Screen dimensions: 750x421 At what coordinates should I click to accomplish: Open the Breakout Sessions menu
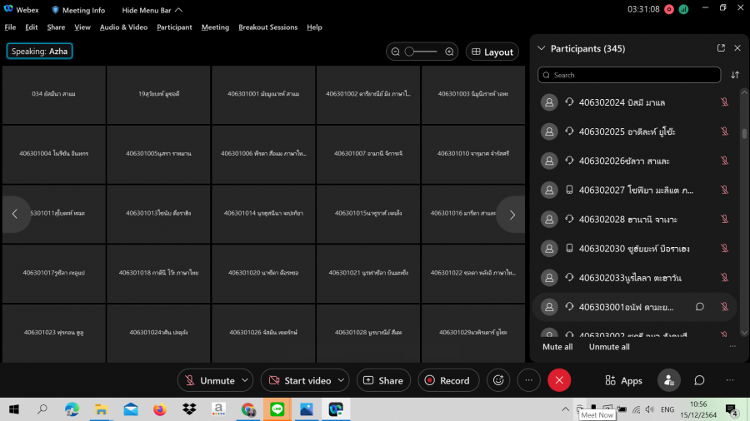tap(267, 27)
